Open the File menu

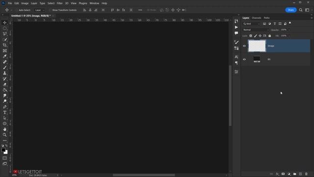(x=10, y=3)
